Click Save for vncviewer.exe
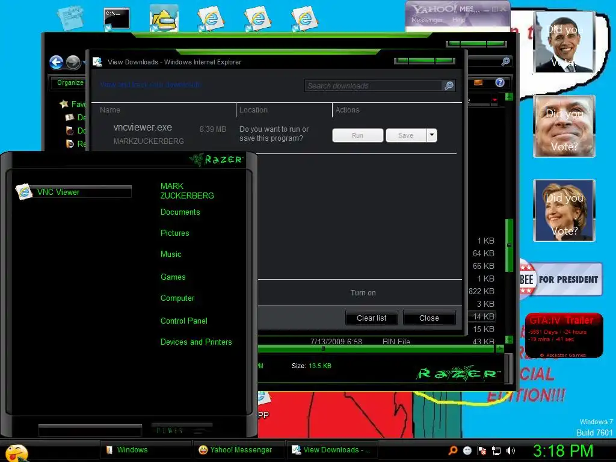Image resolution: width=616 pixels, height=462 pixels. [406, 135]
